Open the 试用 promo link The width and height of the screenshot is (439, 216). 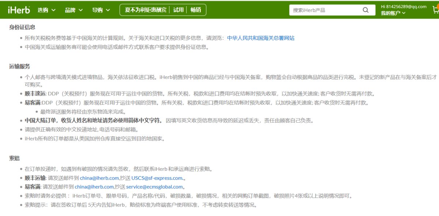click(x=179, y=10)
